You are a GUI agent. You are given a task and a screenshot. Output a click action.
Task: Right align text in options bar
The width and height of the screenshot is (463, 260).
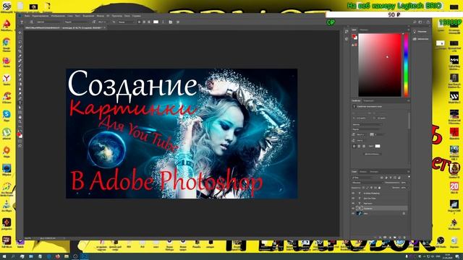[x=149, y=22]
